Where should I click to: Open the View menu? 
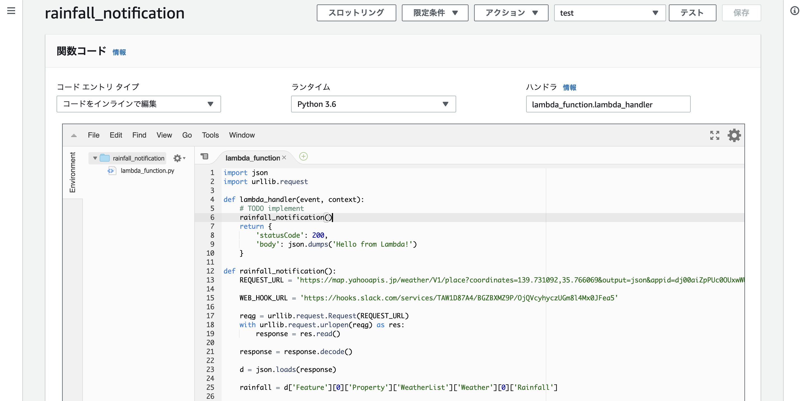coord(164,135)
